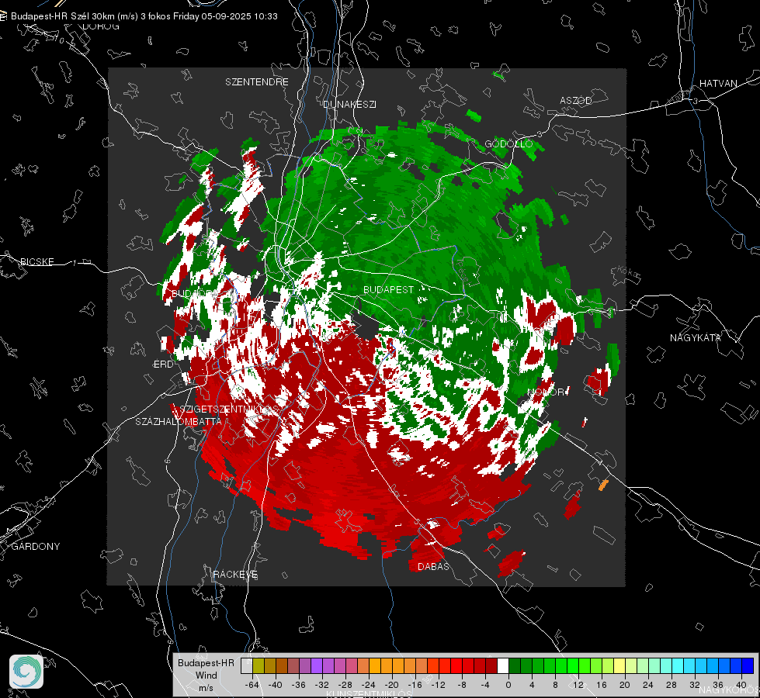Image resolution: width=760 pixels, height=698 pixels.
Task: Click the -16 legend value
Action: coord(415,685)
